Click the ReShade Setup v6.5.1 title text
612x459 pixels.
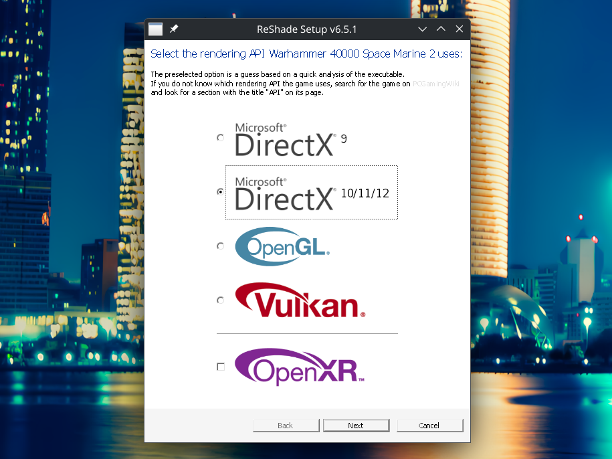pos(307,29)
